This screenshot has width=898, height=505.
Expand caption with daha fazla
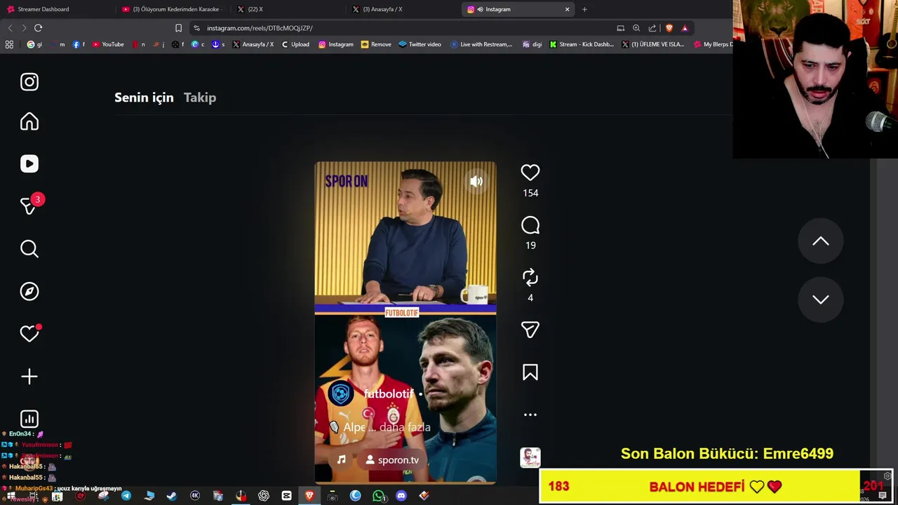click(405, 427)
